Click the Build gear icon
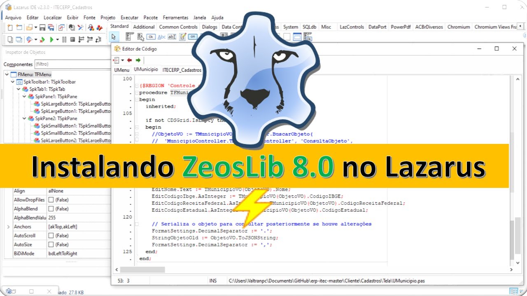This screenshot has width=527, height=296. click(29, 39)
